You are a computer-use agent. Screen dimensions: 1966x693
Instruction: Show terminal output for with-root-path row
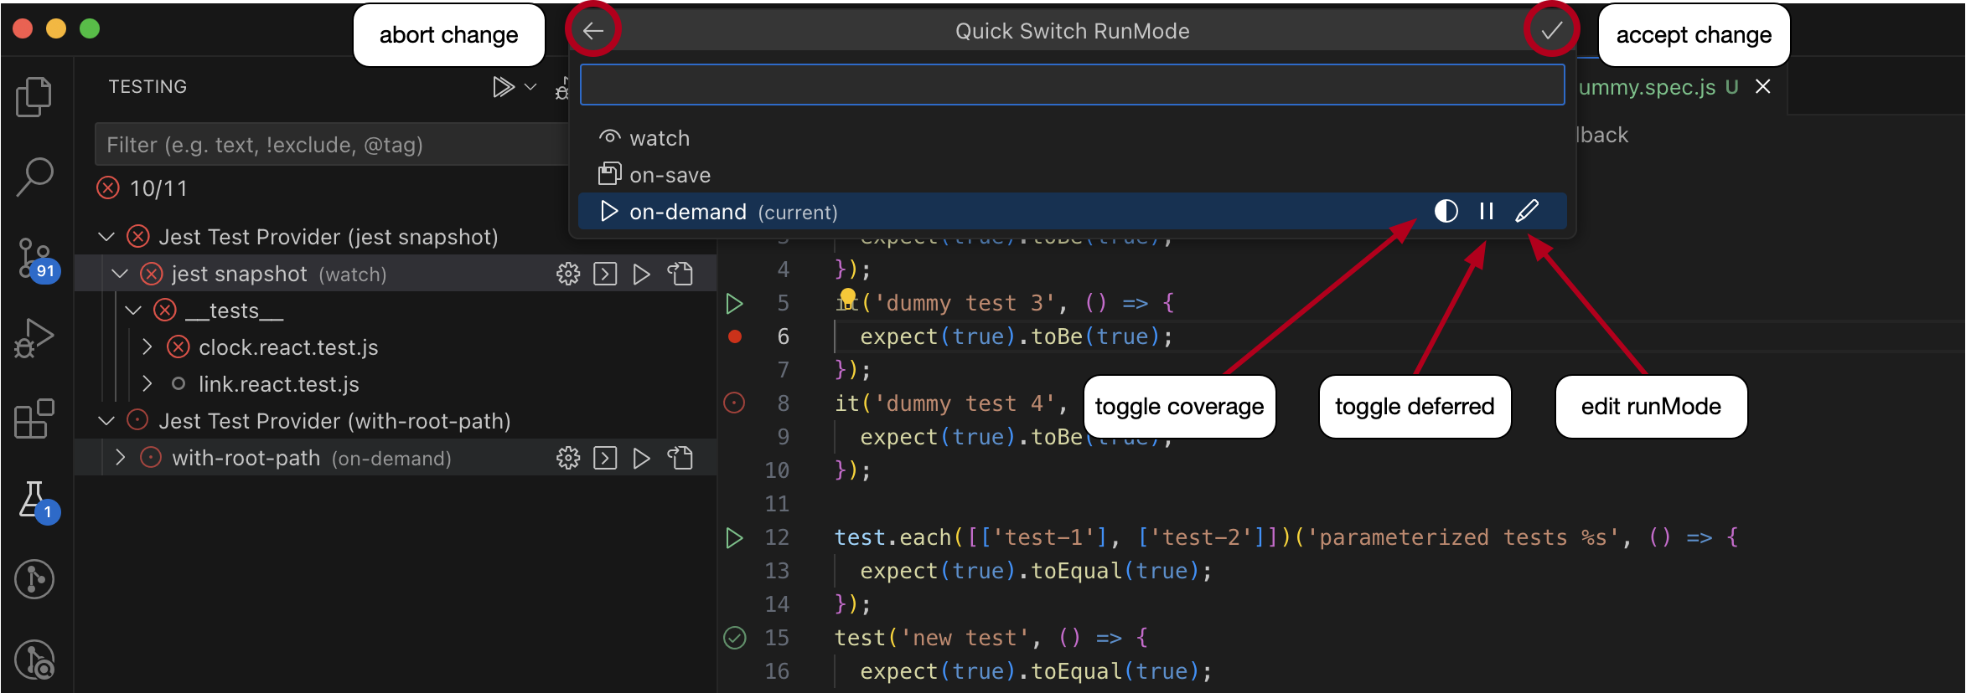[605, 458]
